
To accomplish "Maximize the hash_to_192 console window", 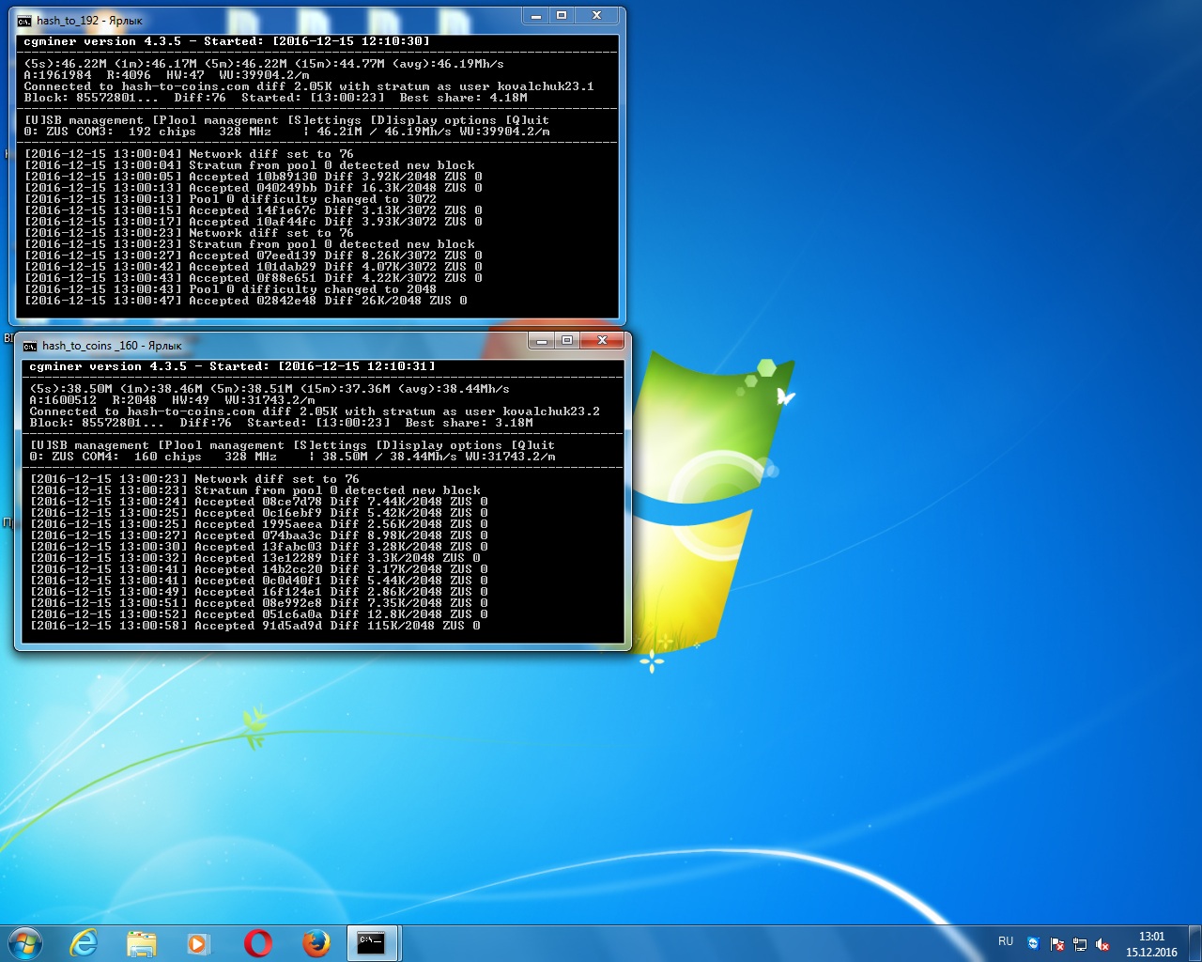I will [562, 16].
